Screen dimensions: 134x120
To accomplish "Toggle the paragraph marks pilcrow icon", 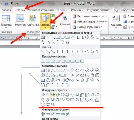I will click(x=12, y=4).
